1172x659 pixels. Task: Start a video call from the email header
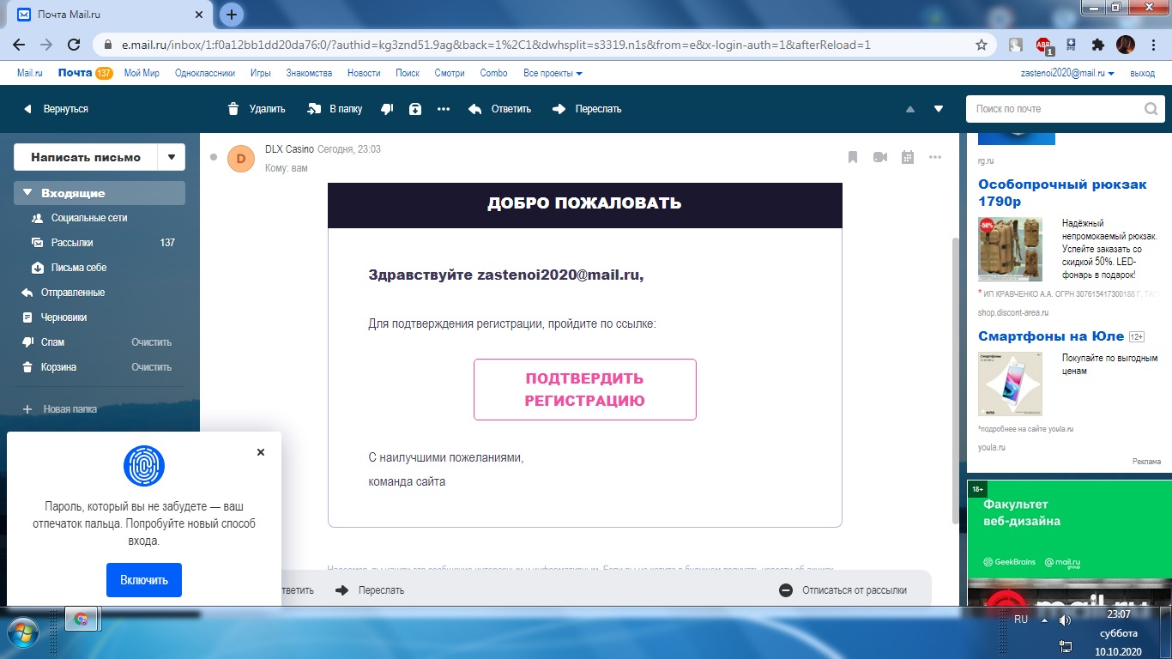point(880,157)
